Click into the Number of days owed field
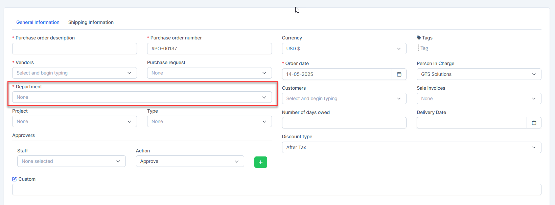The image size is (555, 205). (x=344, y=123)
